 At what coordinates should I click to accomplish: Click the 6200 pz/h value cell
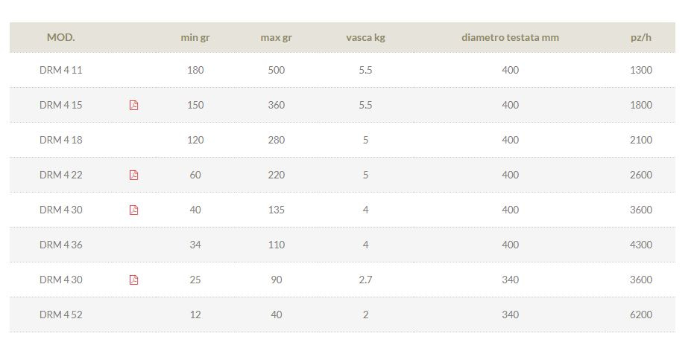641,315
